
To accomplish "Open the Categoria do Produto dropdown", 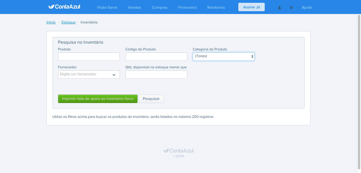I will (x=224, y=57).
